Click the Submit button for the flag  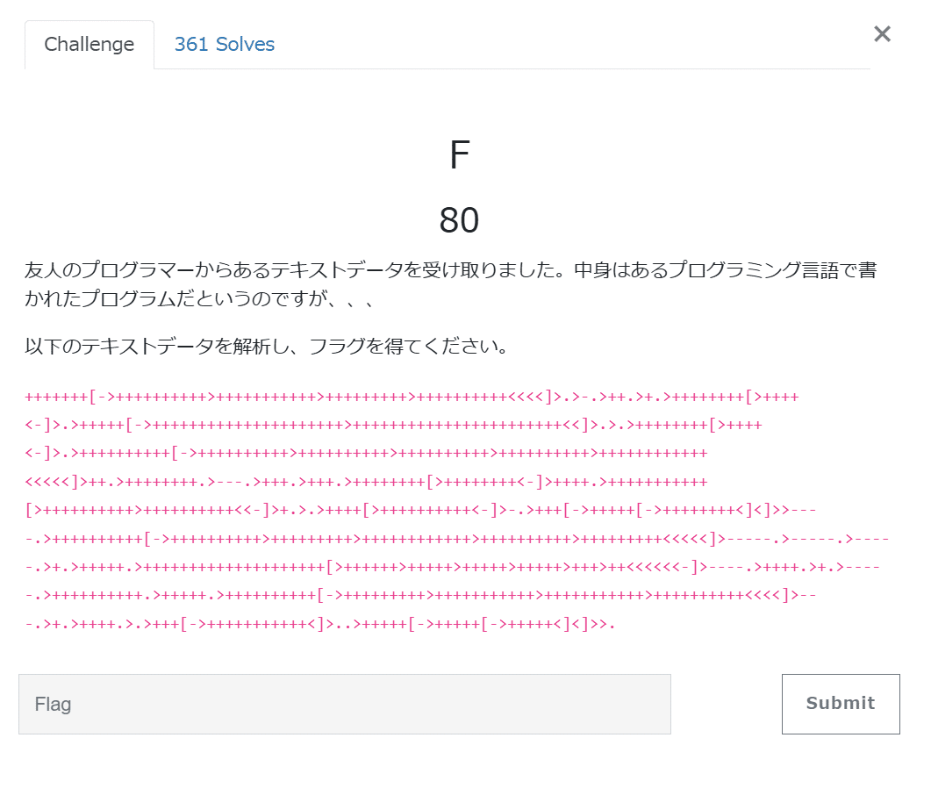[840, 703]
